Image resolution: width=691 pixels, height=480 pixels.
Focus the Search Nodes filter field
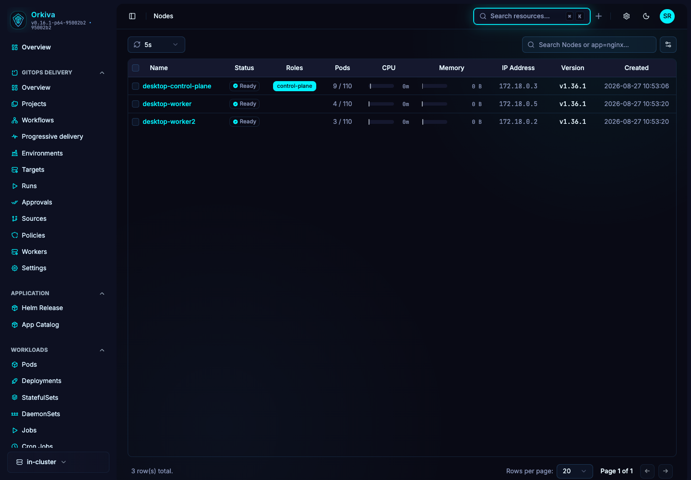[589, 45]
